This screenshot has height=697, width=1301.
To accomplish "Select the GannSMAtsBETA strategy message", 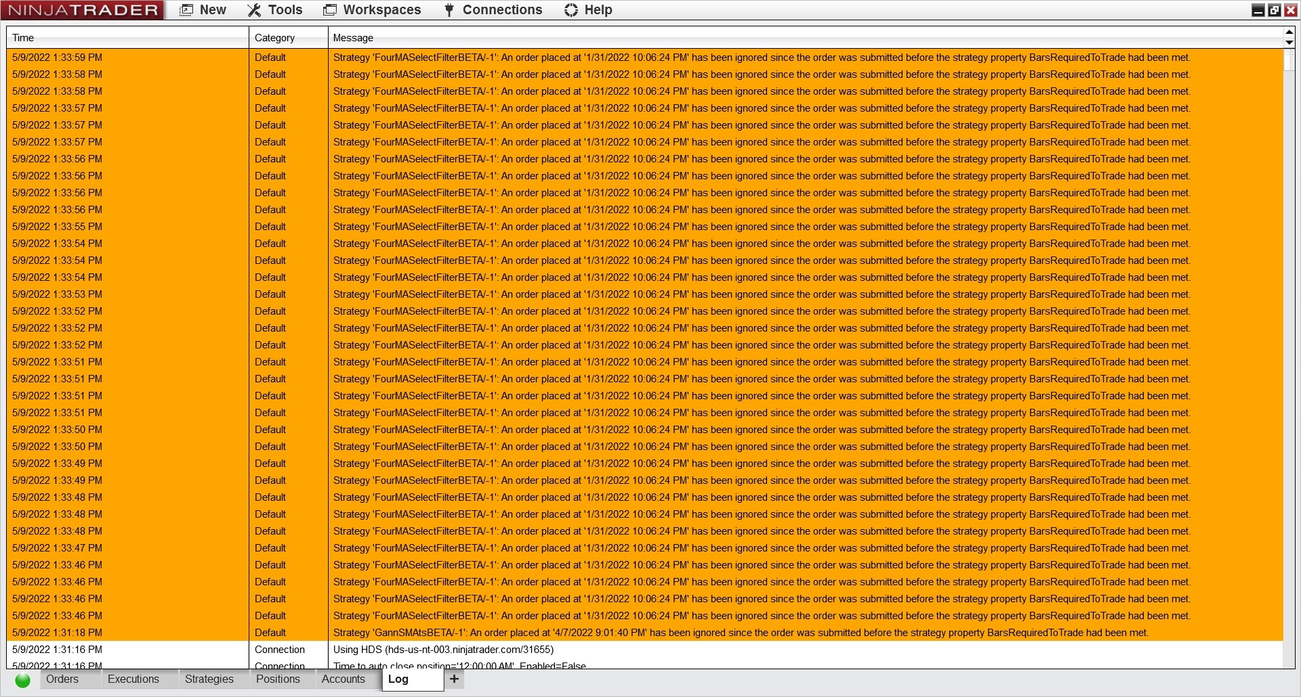I will click(741, 633).
